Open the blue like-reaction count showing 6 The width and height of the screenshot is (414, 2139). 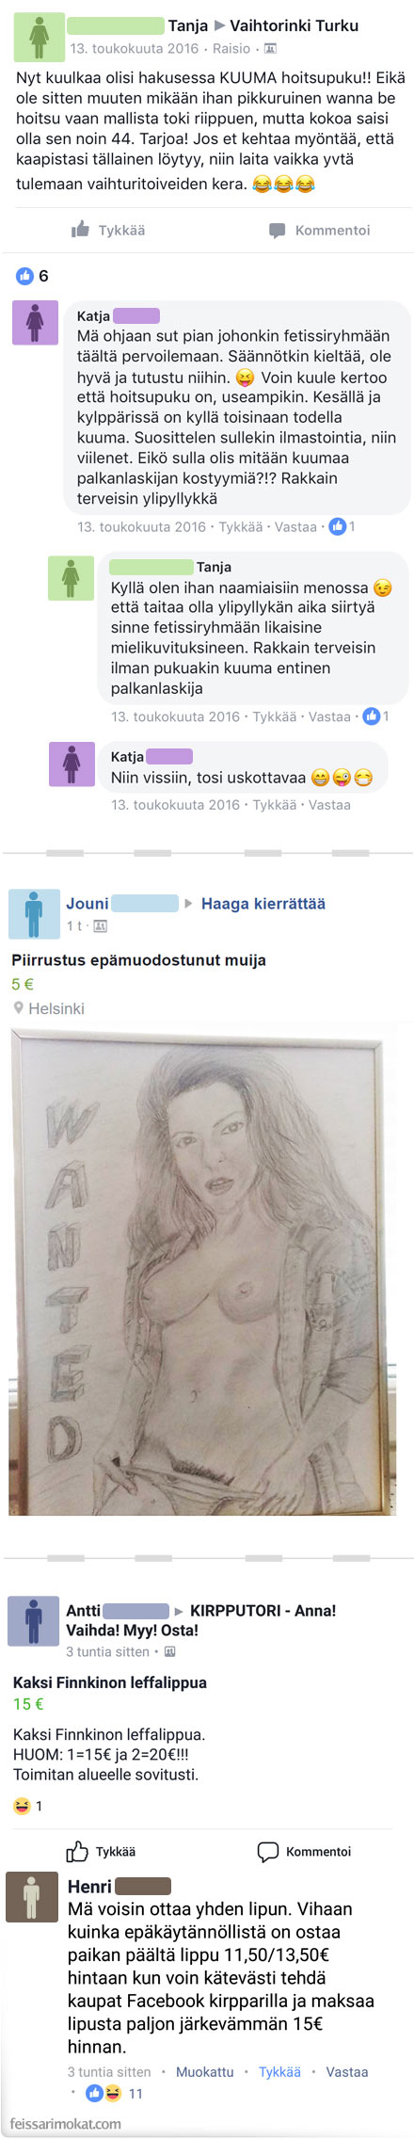(x=32, y=276)
